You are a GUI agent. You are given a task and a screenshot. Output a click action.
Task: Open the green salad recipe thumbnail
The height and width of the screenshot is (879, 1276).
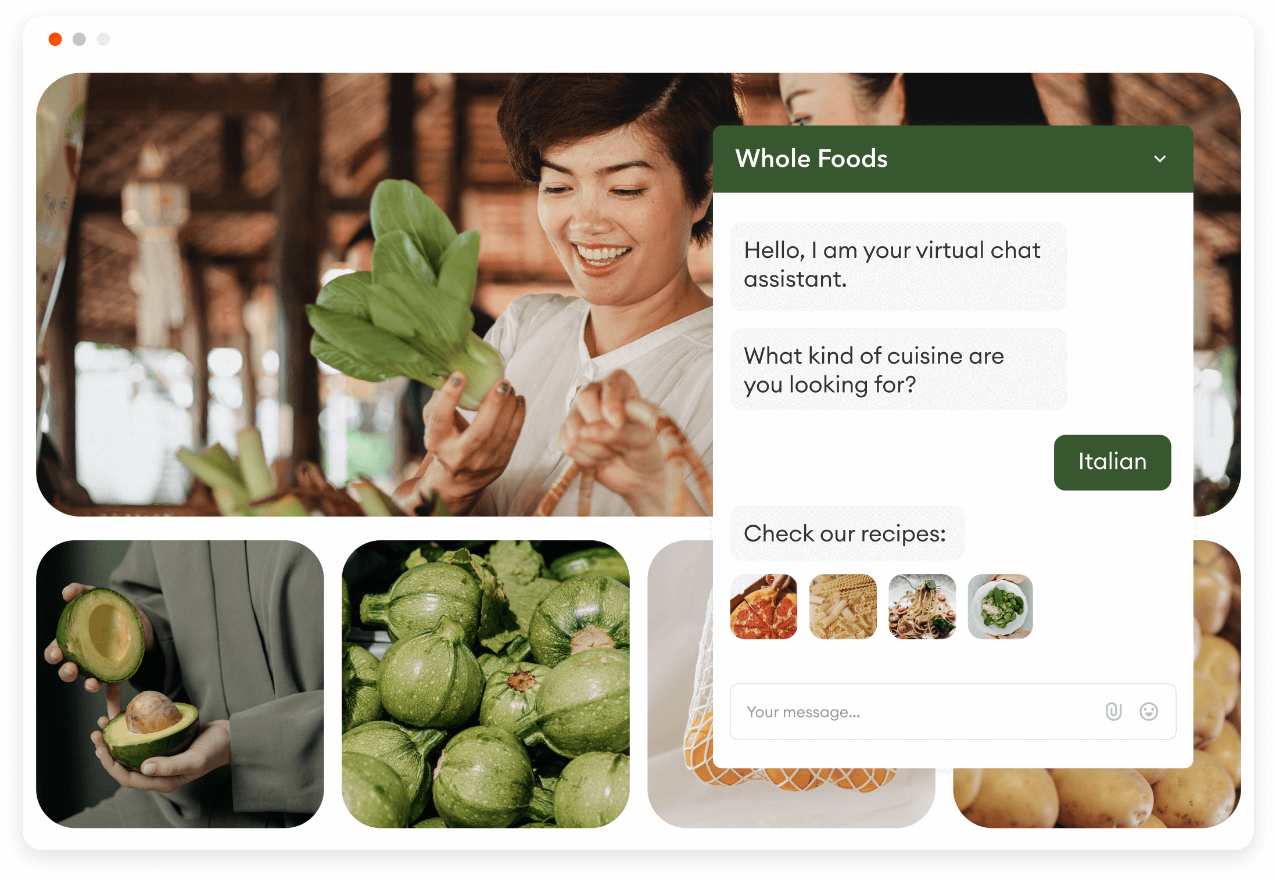[x=1001, y=607]
